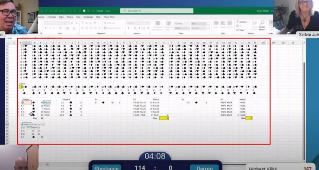
Task: Open the Number Format combo box
Action: pos(138,23)
